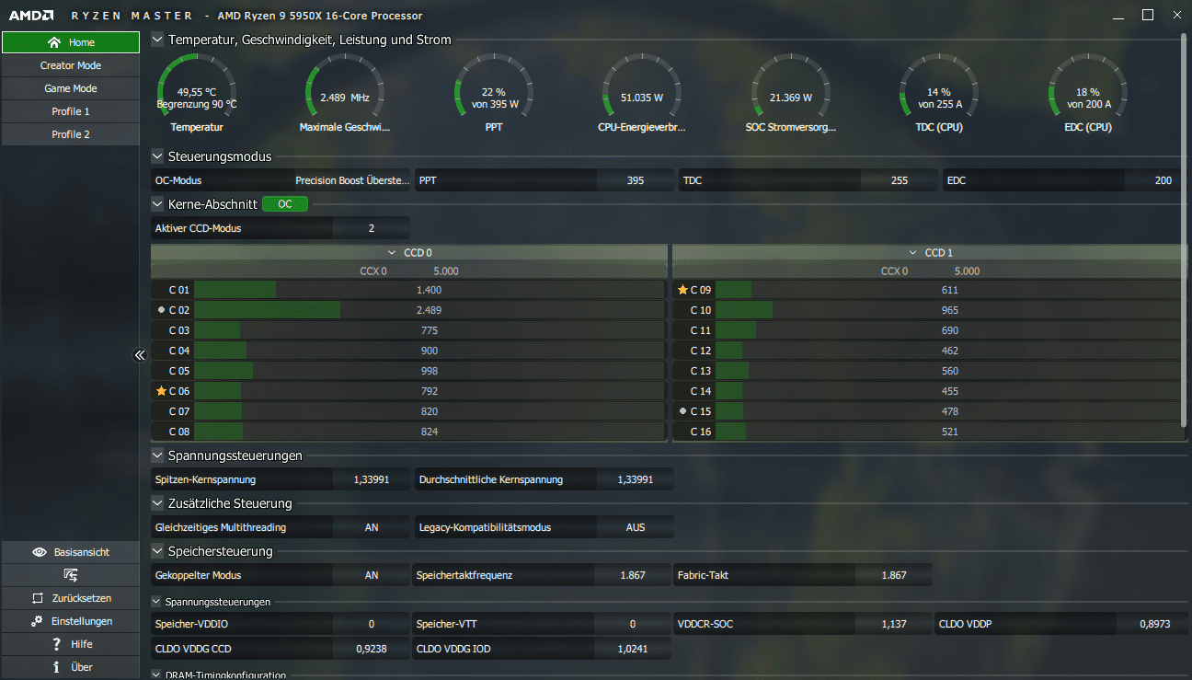Collapse the CCD 1 panel header
1192x680 pixels.
[x=913, y=252]
